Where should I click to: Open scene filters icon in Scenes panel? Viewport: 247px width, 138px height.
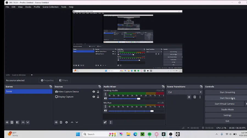click(x=17, y=122)
